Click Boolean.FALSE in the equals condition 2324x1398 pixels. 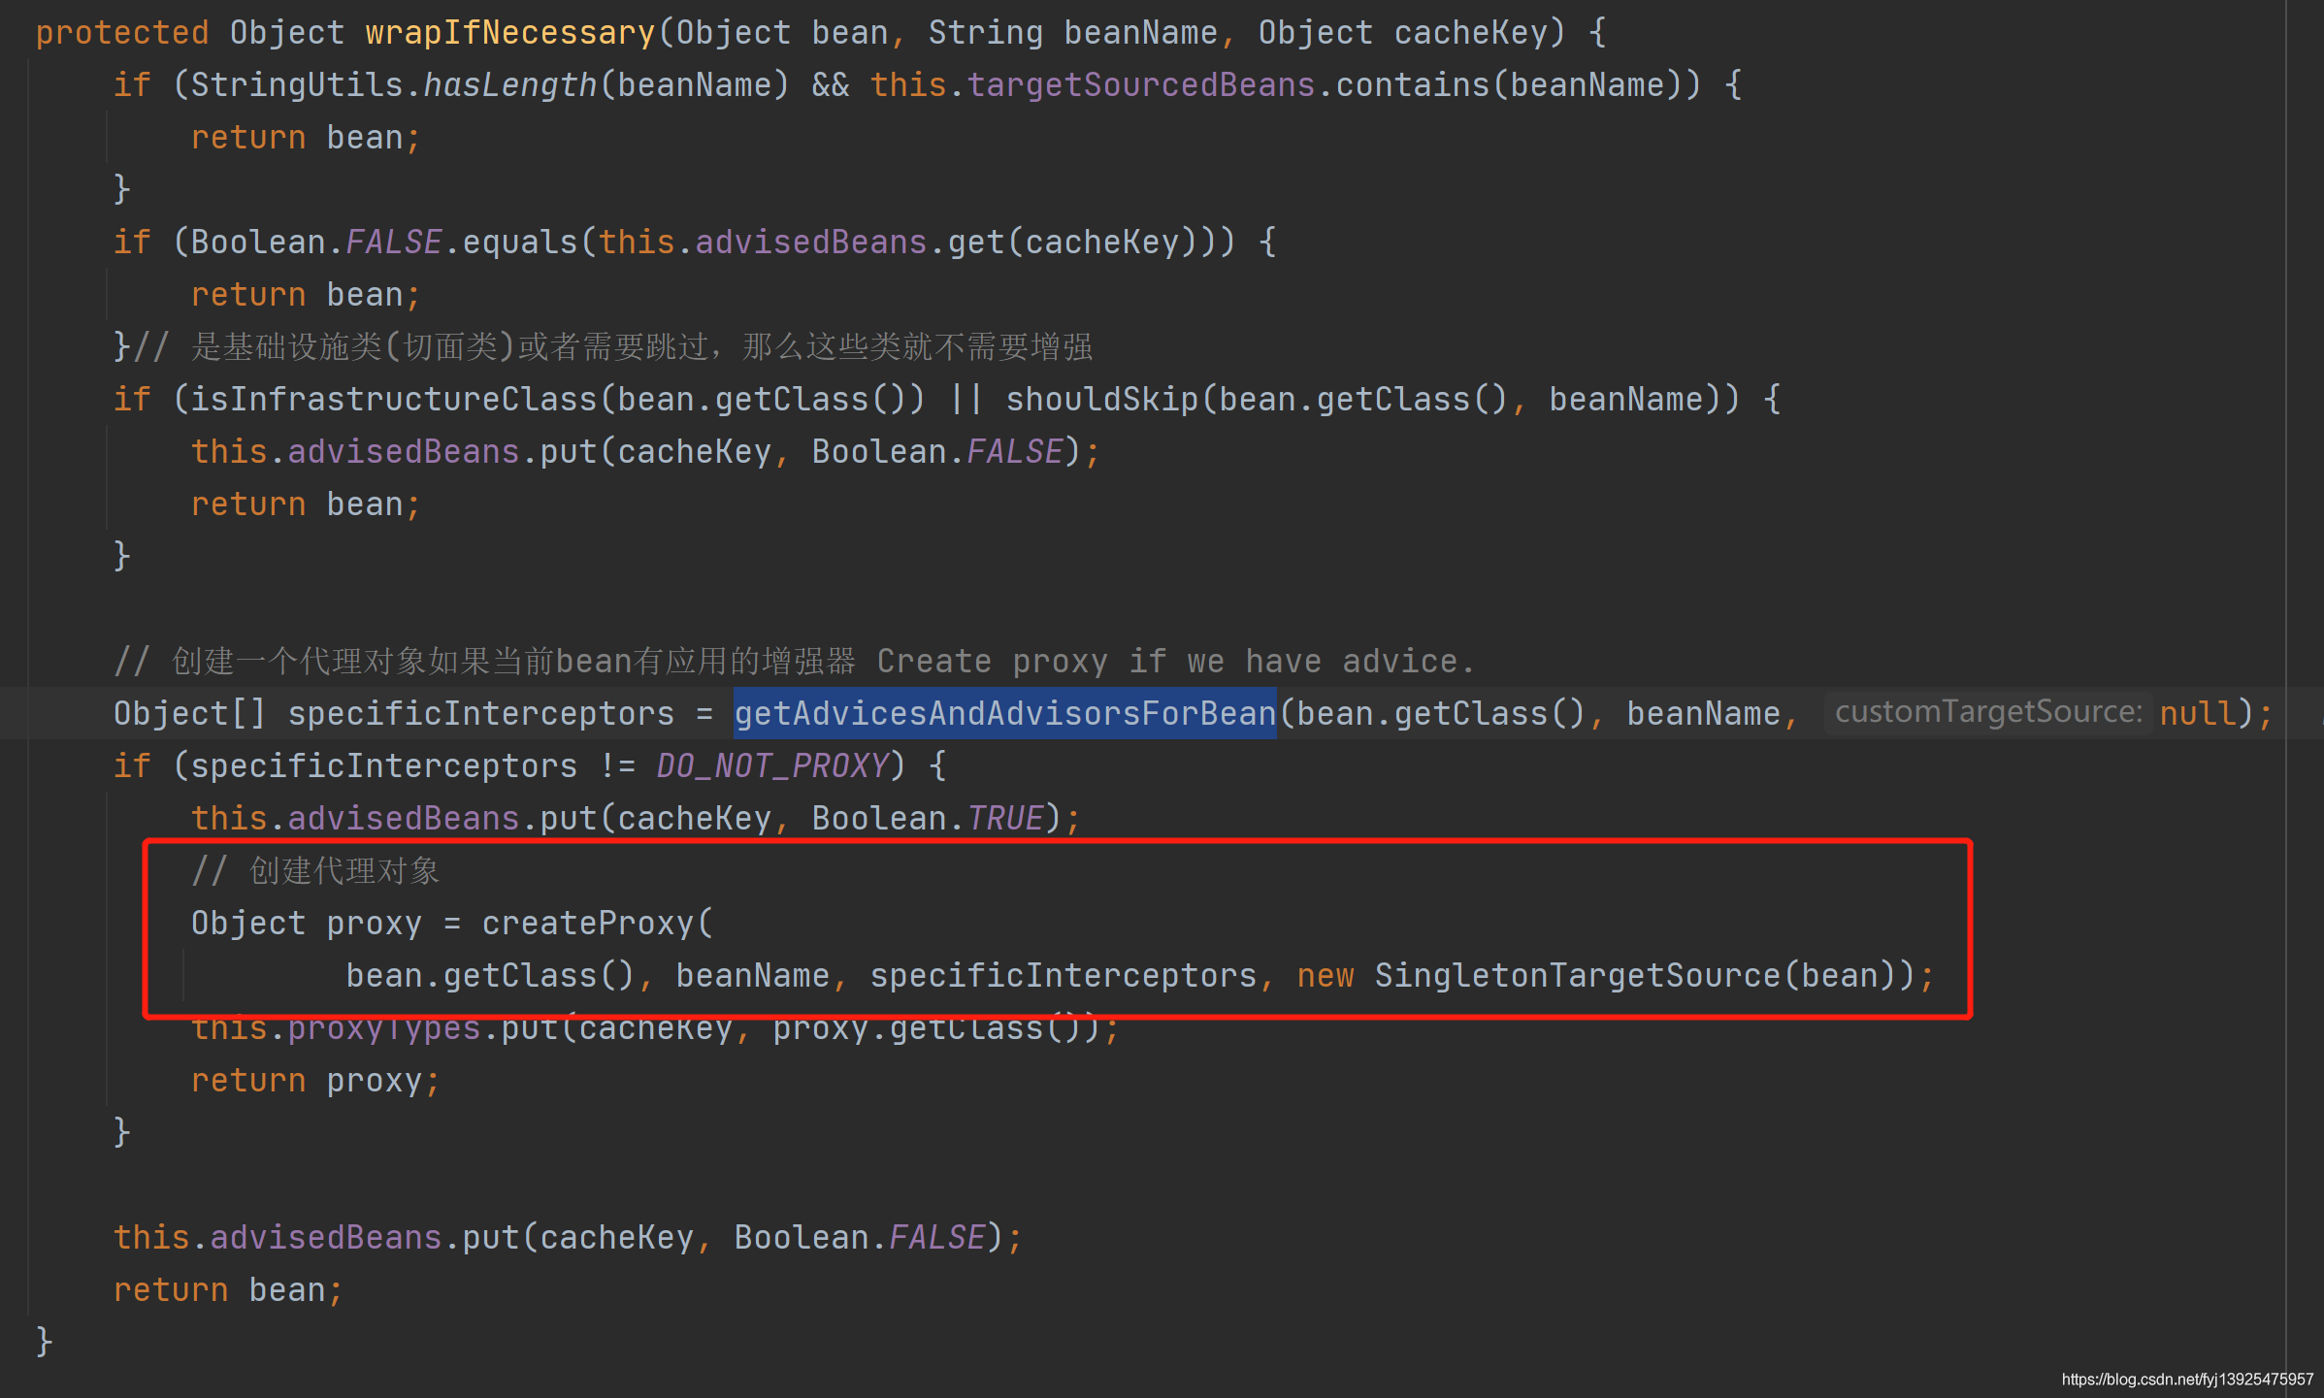coord(316,243)
